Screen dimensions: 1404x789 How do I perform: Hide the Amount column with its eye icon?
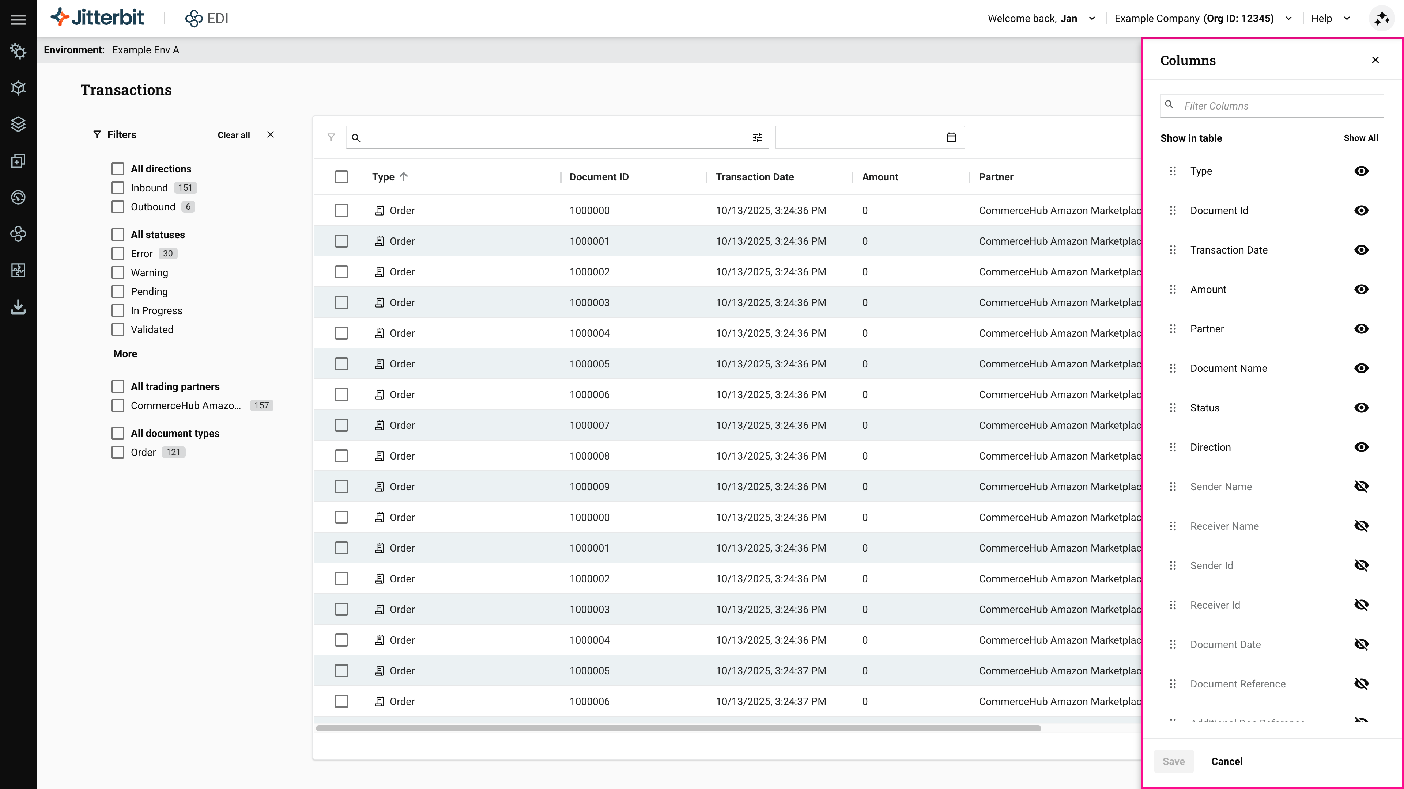1361,289
